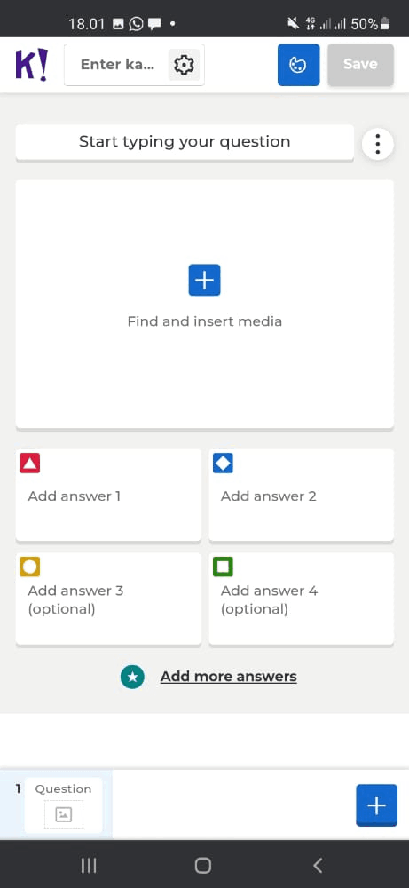Click the teal star premium icon
This screenshot has height=888, width=409.
pos(132,676)
